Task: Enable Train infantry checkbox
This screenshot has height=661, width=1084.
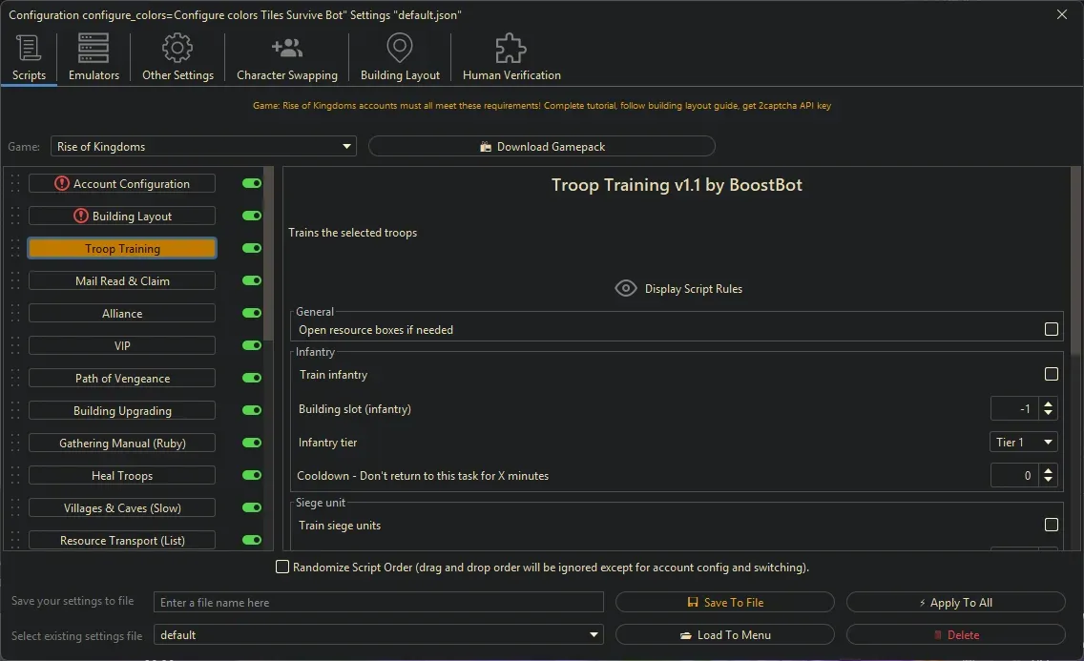Action: point(1051,375)
